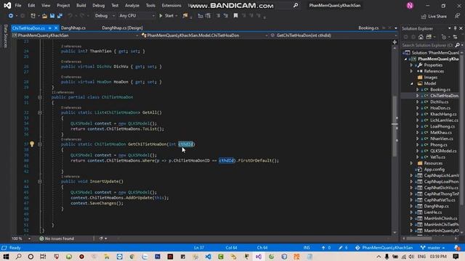Click the Solution Explorer horizontal scrollbar

point(419,239)
